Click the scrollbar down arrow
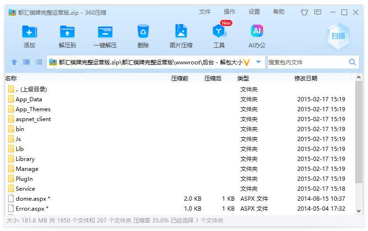This screenshot has height=231, width=368. 359,211
